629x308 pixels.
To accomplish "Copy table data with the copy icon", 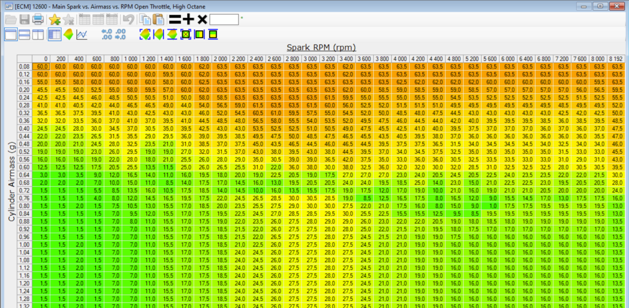I will (x=145, y=20).
